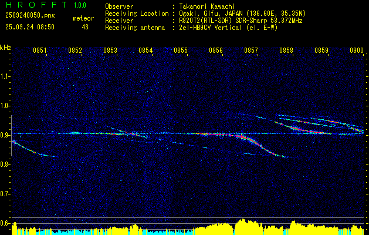This screenshot has height=235, width=369.
Task: Click the 0854 time marker
Action: pos(145,51)
